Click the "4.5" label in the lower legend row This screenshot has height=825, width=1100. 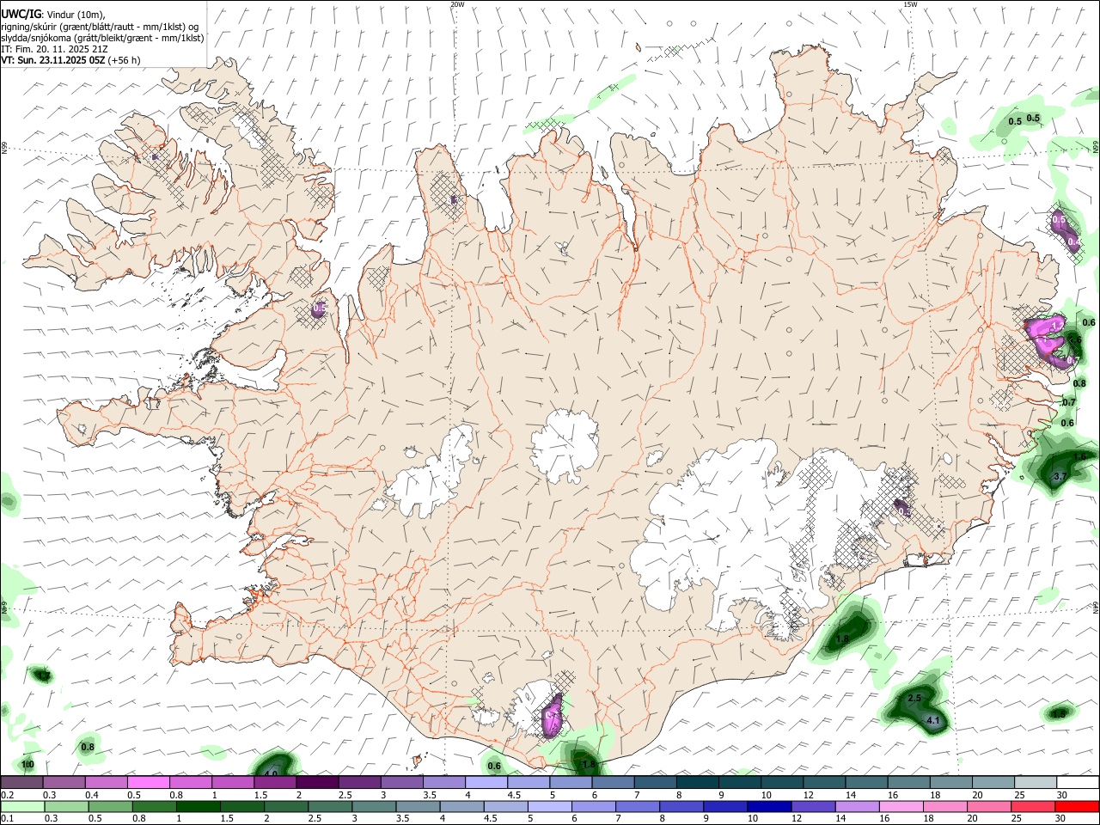(490, 818)
